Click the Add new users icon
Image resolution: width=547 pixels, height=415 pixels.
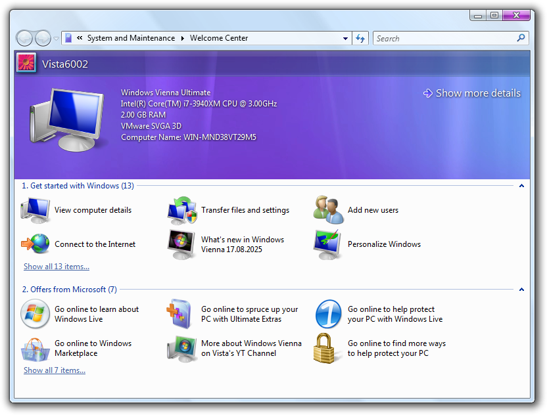329,210
